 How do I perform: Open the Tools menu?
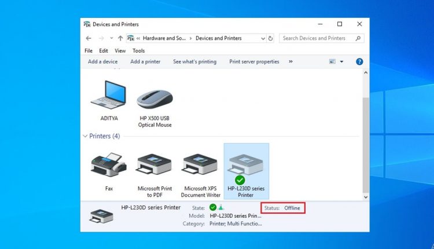[138, 51]
